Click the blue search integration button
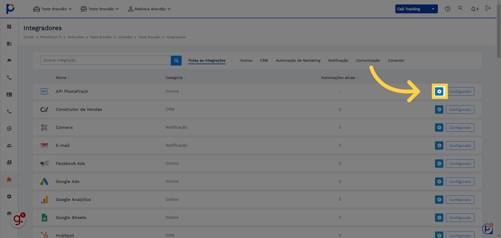 (x=176, y=60)
